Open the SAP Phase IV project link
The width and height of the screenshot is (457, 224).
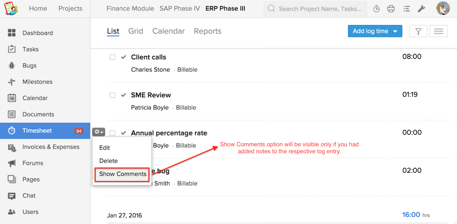point(180,9)
